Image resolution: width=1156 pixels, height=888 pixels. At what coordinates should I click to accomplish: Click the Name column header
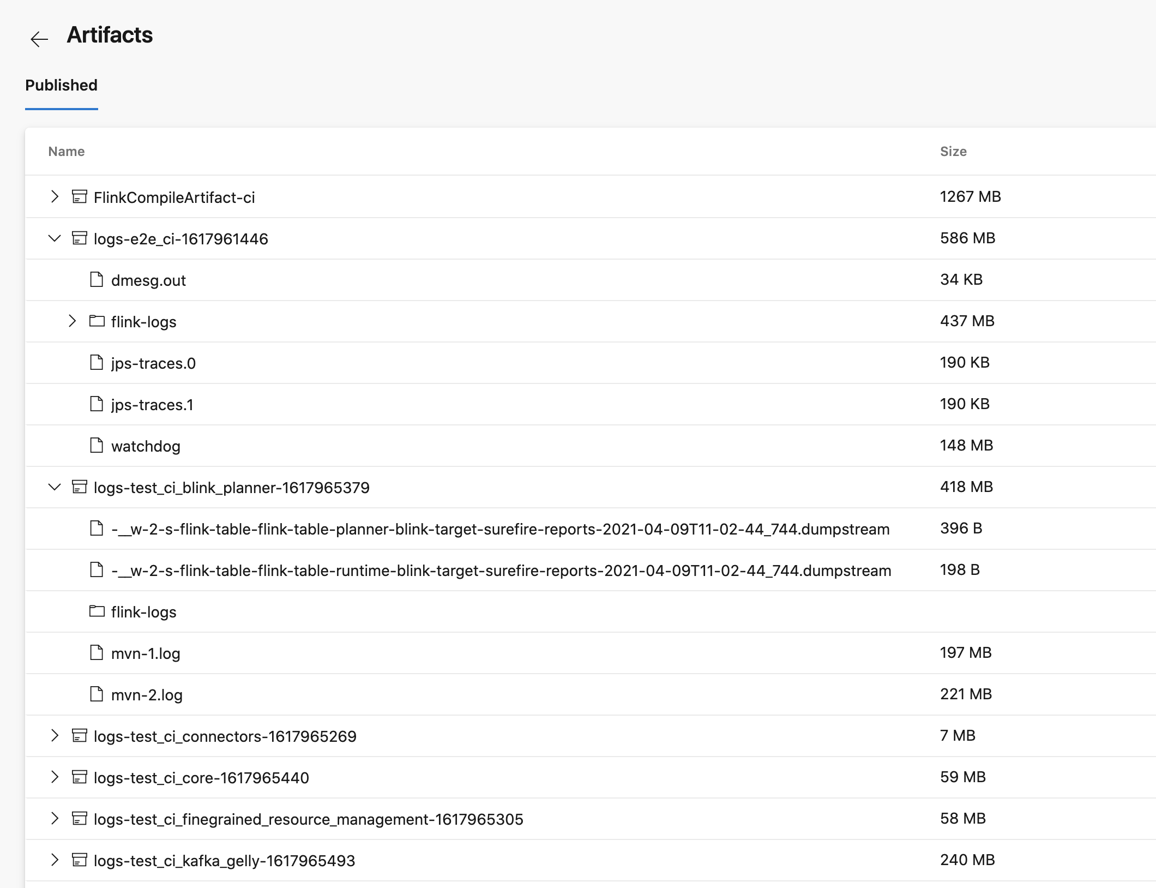tap(67, 152)
